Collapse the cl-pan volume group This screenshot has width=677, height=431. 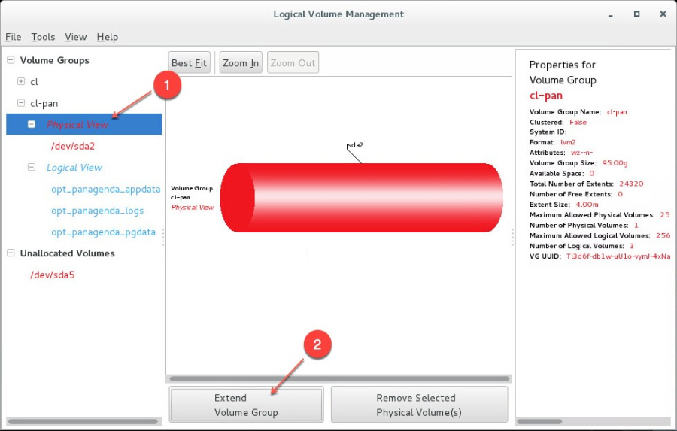tap(21, 103)
